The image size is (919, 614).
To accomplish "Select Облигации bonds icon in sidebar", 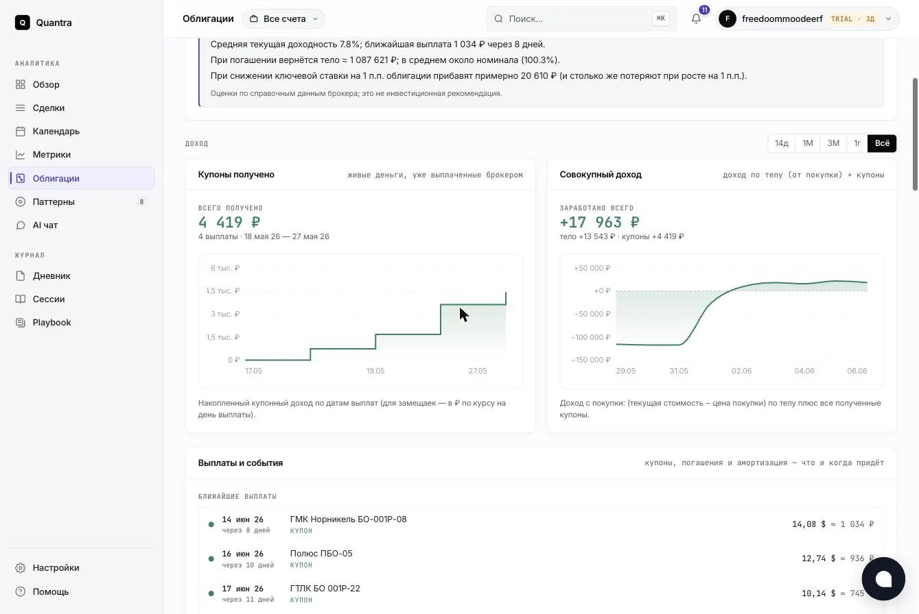I will [x=21, y=178].
